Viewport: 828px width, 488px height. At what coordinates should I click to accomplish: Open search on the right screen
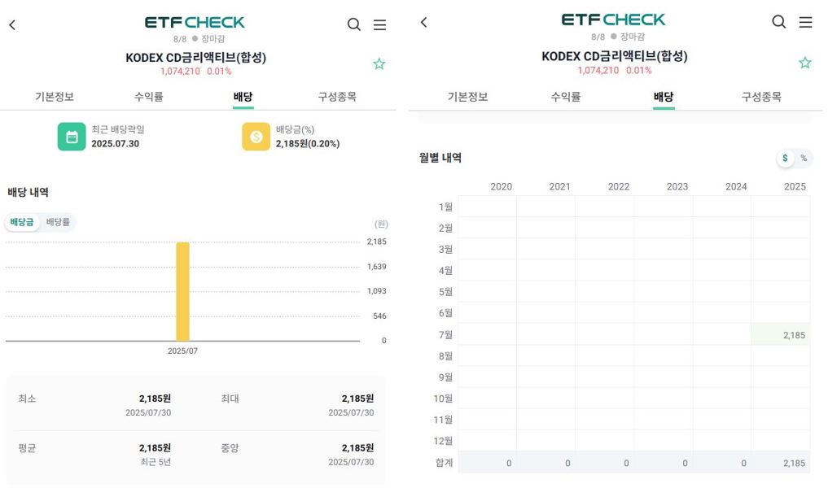click(x=779, y=22)
